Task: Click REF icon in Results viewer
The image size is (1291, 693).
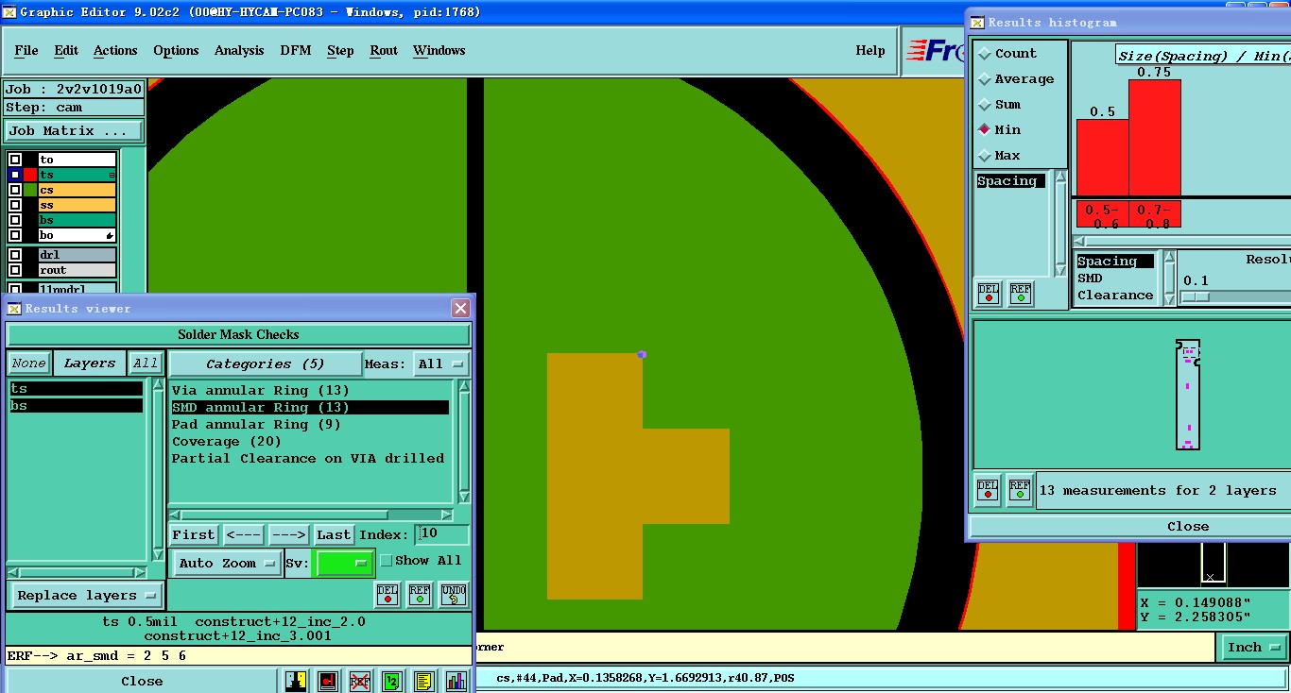Action: tap(420, 594)
